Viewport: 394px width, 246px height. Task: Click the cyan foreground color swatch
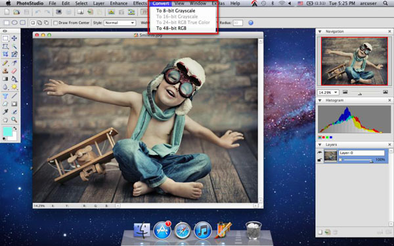(7, 132)
